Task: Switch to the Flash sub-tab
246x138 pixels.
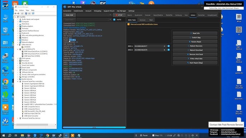Action: (151, 20)
